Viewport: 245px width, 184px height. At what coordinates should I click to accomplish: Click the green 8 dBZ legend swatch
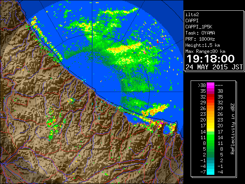pyautogui.click(x=211, y=143)
